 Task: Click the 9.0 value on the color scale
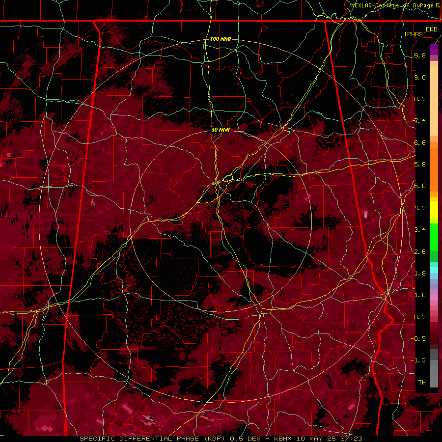click(x=420, y=77)
